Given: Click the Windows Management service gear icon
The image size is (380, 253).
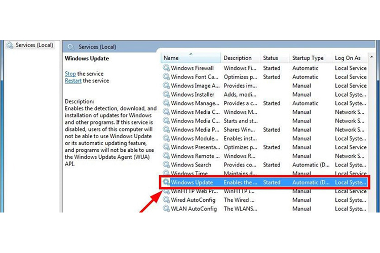Looking at the screenshot, I should pos(166,103).
